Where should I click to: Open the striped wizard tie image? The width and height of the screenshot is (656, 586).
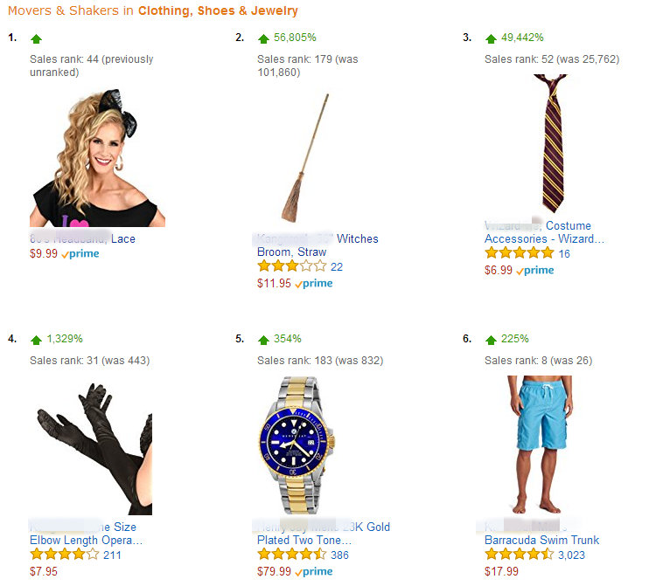pyautogui.click(x=552, y=144)
